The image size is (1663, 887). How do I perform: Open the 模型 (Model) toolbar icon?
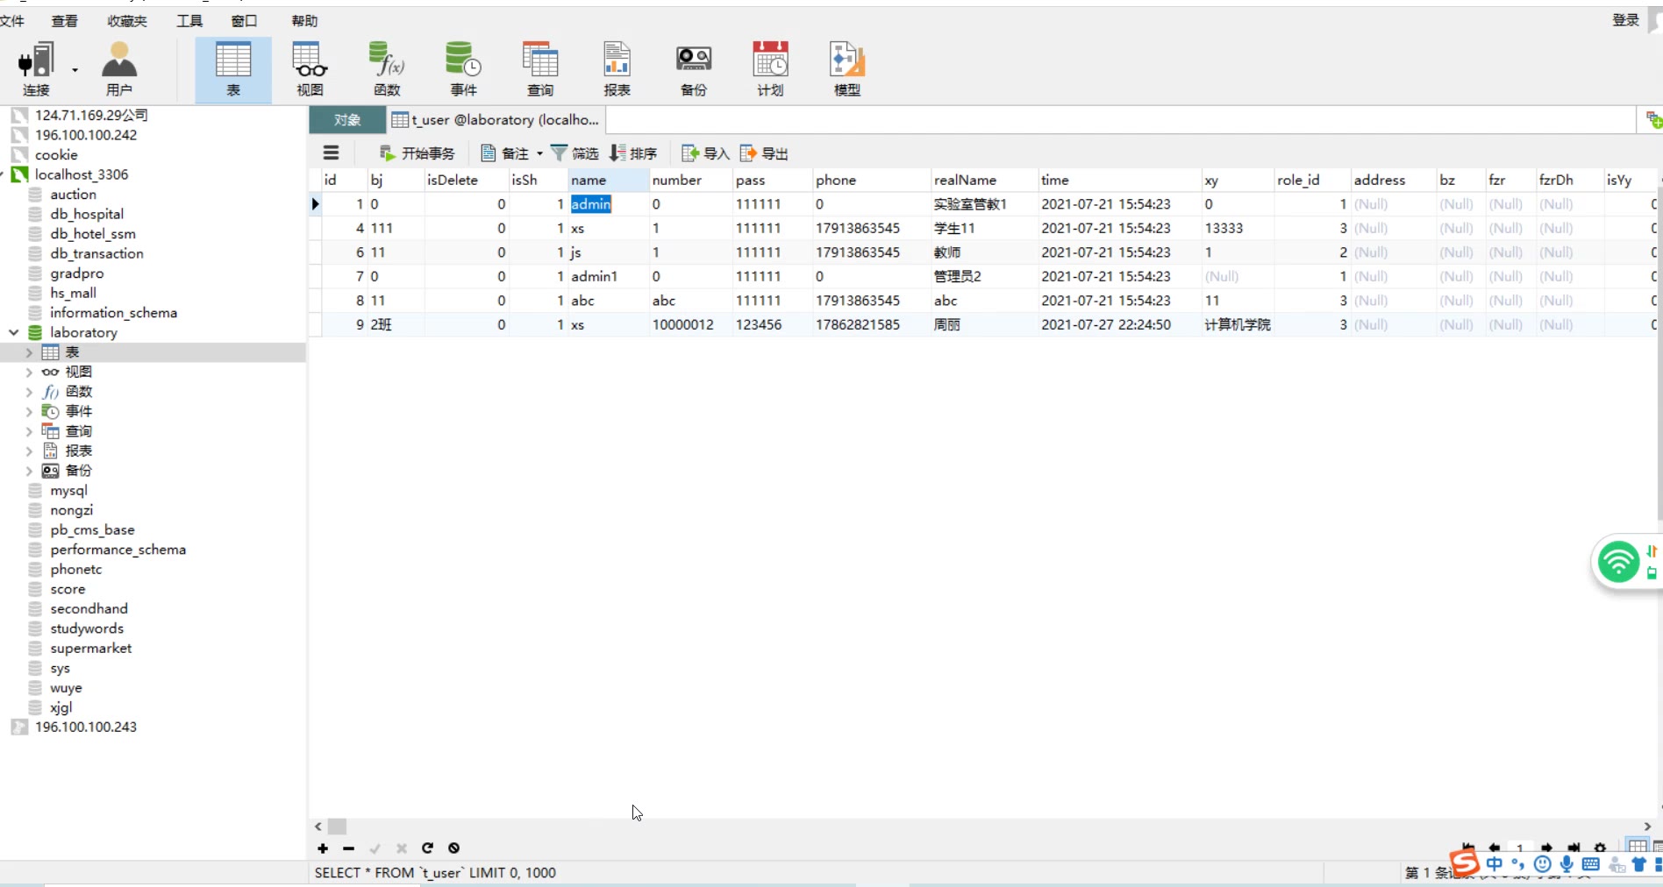[847, 69]
